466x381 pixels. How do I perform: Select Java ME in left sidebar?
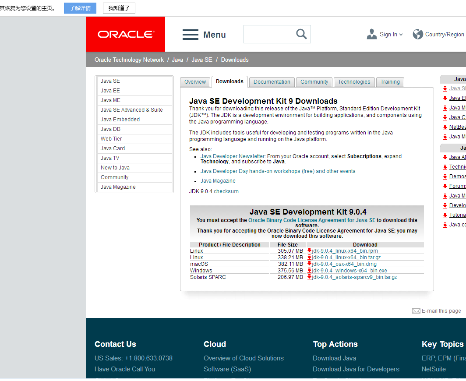pyautogui.click(x=134, y=100)
